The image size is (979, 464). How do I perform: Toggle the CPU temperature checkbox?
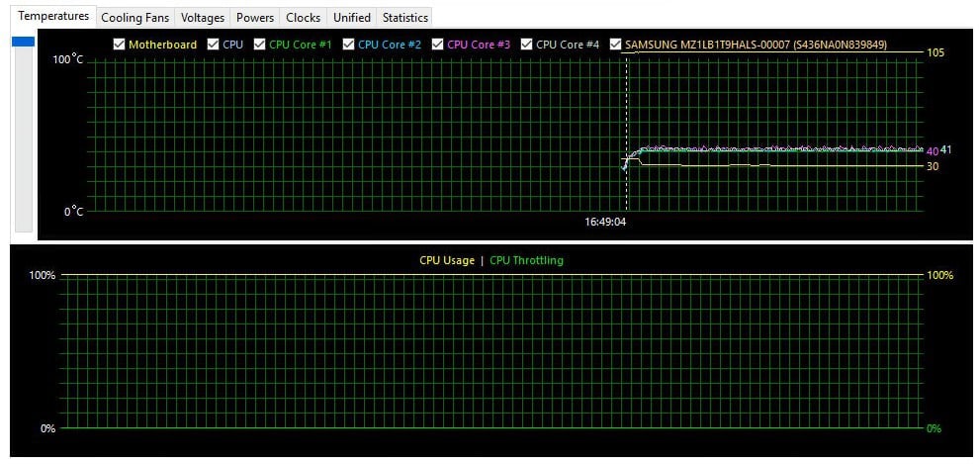pyautogui.click(x=213, y=45)
